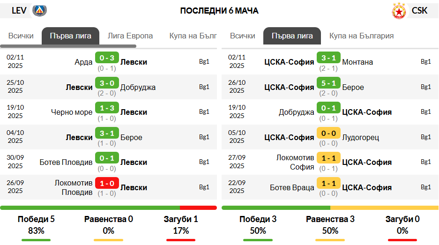Click the Добруджа opponent in Levski's list
Image resolution: width=439 pixels, height=245 pixels.
138,87
